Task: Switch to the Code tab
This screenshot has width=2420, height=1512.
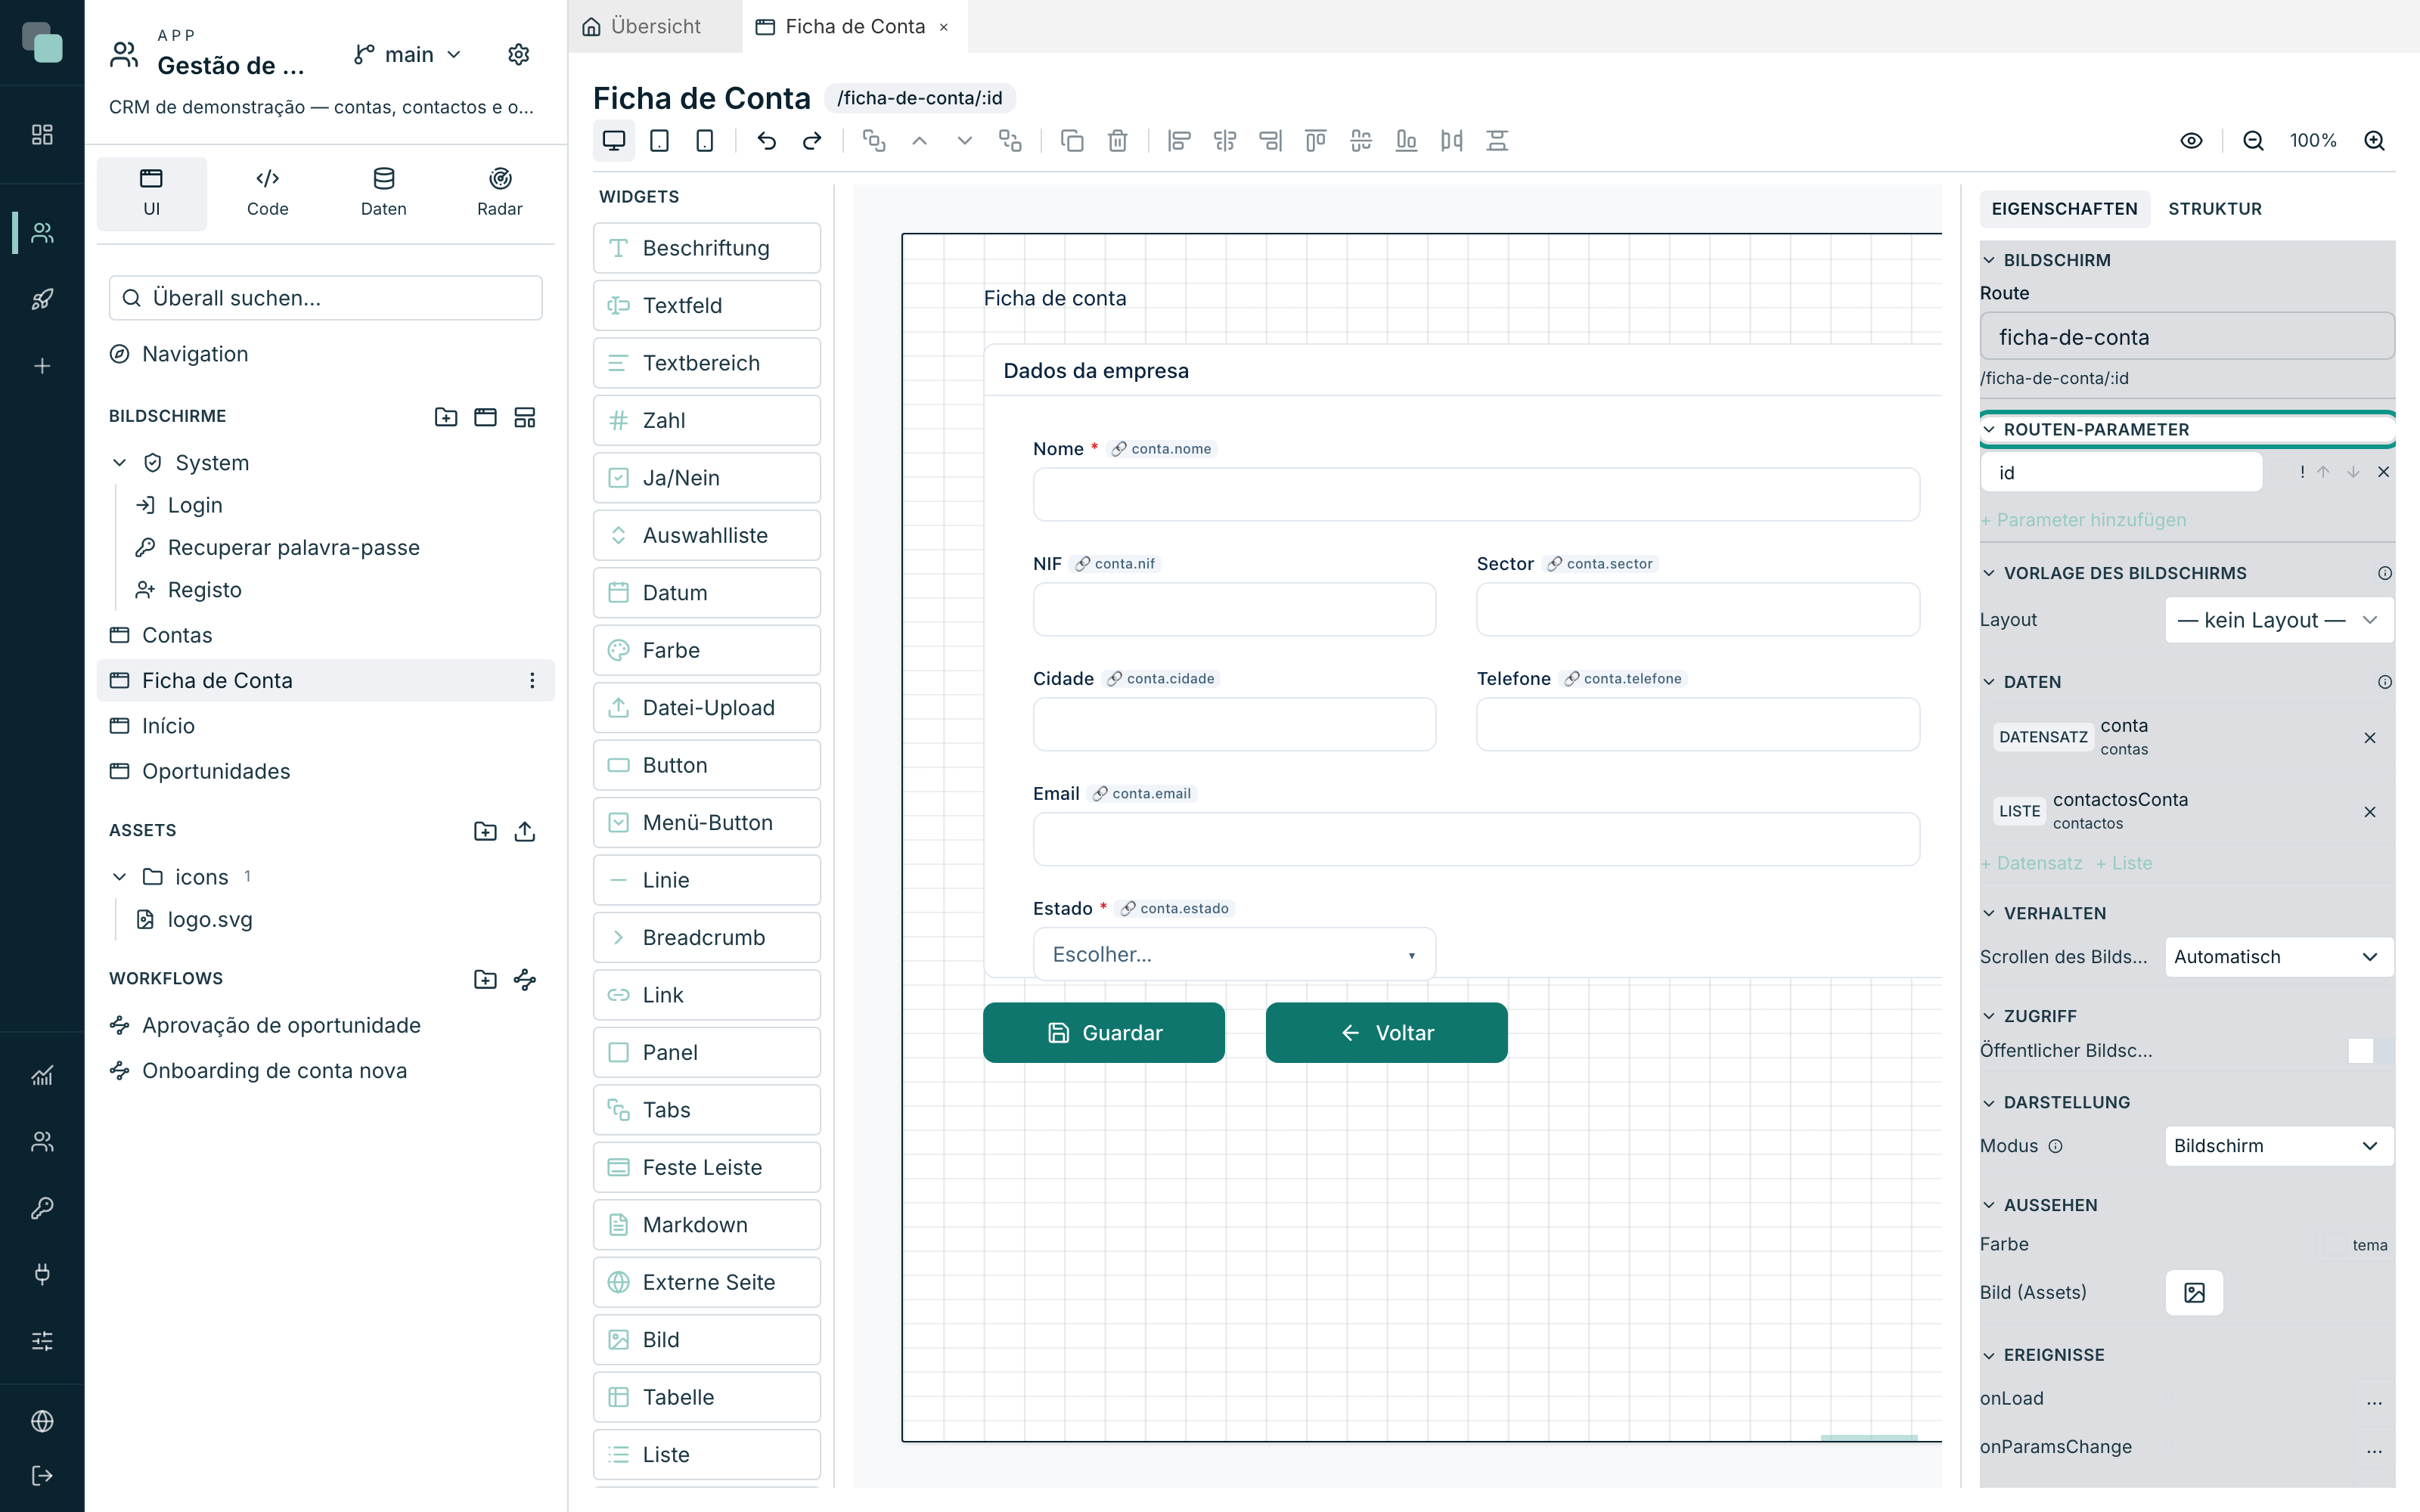Action: (x=267, y=193)
